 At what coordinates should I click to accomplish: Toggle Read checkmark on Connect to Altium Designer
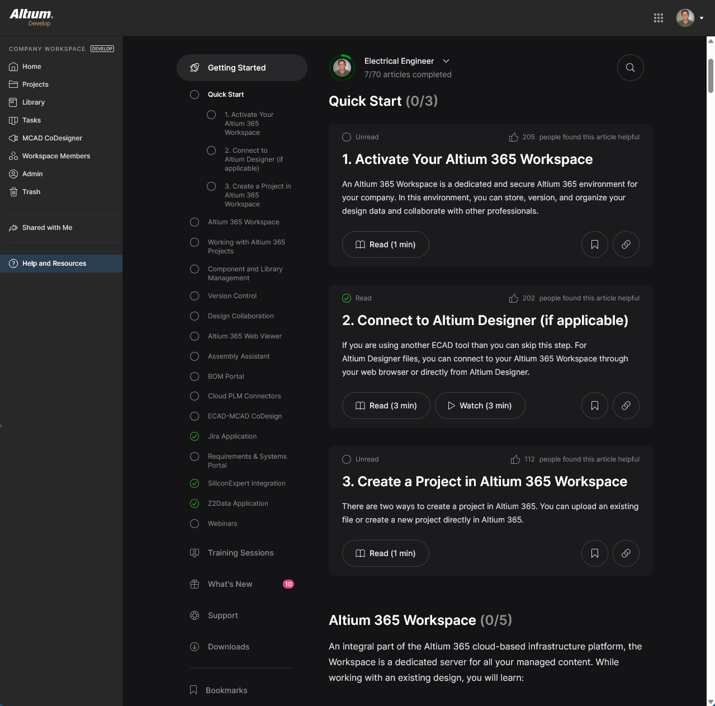[347, 298]
